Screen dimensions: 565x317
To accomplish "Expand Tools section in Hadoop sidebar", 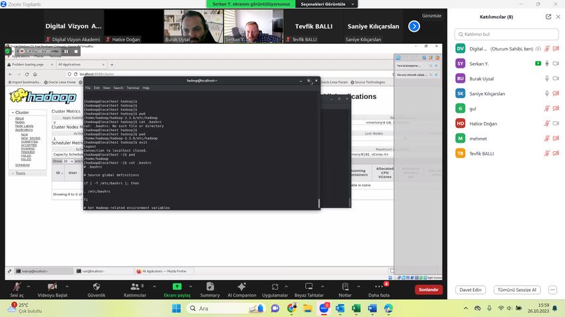I will point(18,173).
